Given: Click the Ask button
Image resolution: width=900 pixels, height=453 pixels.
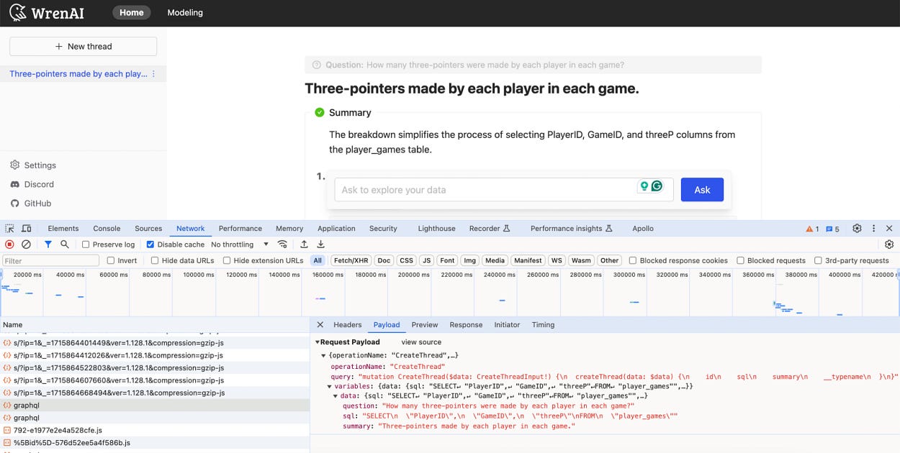Looking at the screenshot, I should [x=702, y=189].
